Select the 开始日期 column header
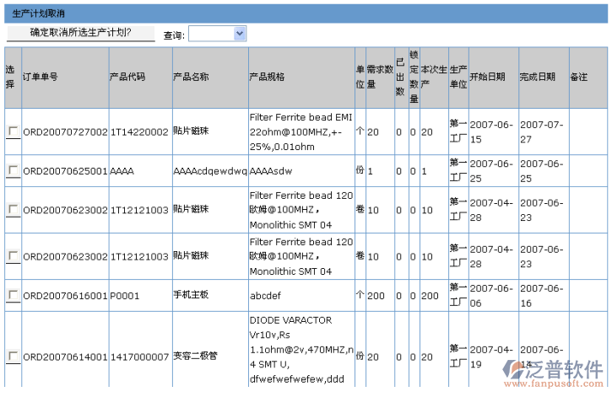 (487, 77)
